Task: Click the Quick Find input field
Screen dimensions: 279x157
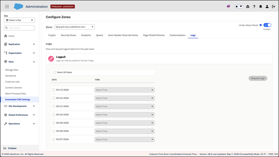Action: point(19,28)
